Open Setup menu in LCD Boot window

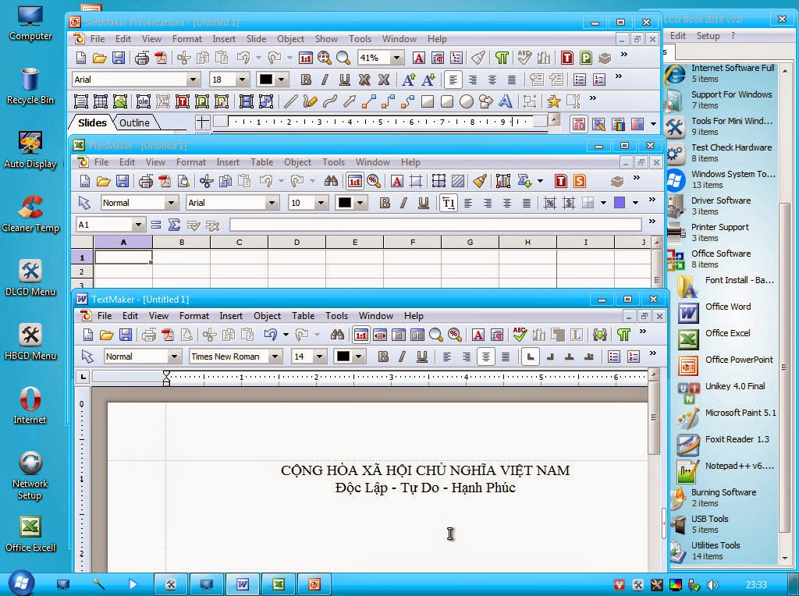(x=708, y=36)
